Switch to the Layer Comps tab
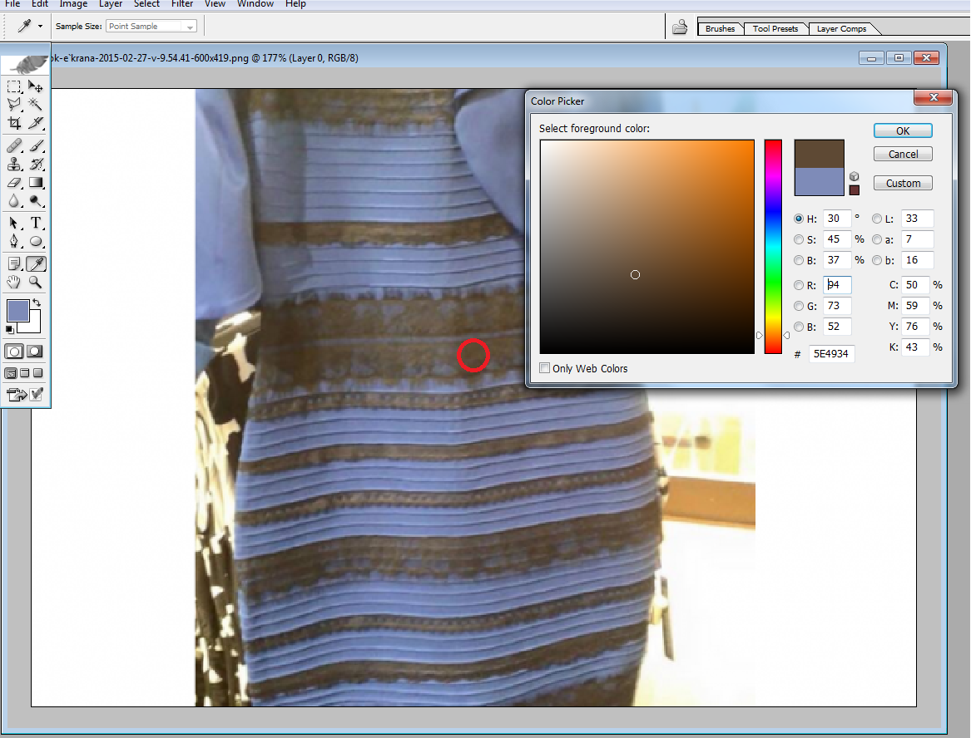The width and height of the screenshot is (971, 738). tap(841, 28)
